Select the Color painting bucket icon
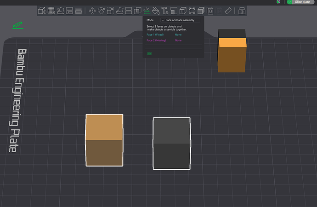The width and height of the screenshot is (317, 207). pos(156,11)
